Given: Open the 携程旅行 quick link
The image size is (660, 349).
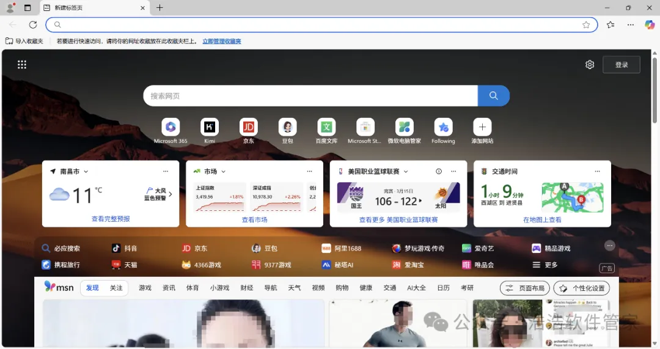Looking at the screenshot, I should (x=61, y=265).
